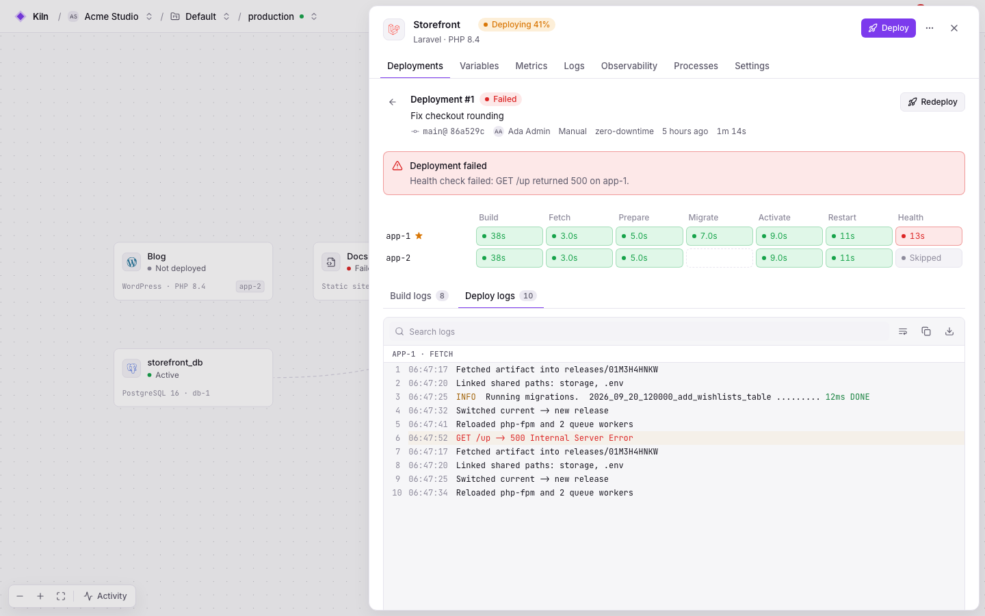The image size is (985, 616).
Task: Switch to the Processes tab
Action: pos(696,66)
